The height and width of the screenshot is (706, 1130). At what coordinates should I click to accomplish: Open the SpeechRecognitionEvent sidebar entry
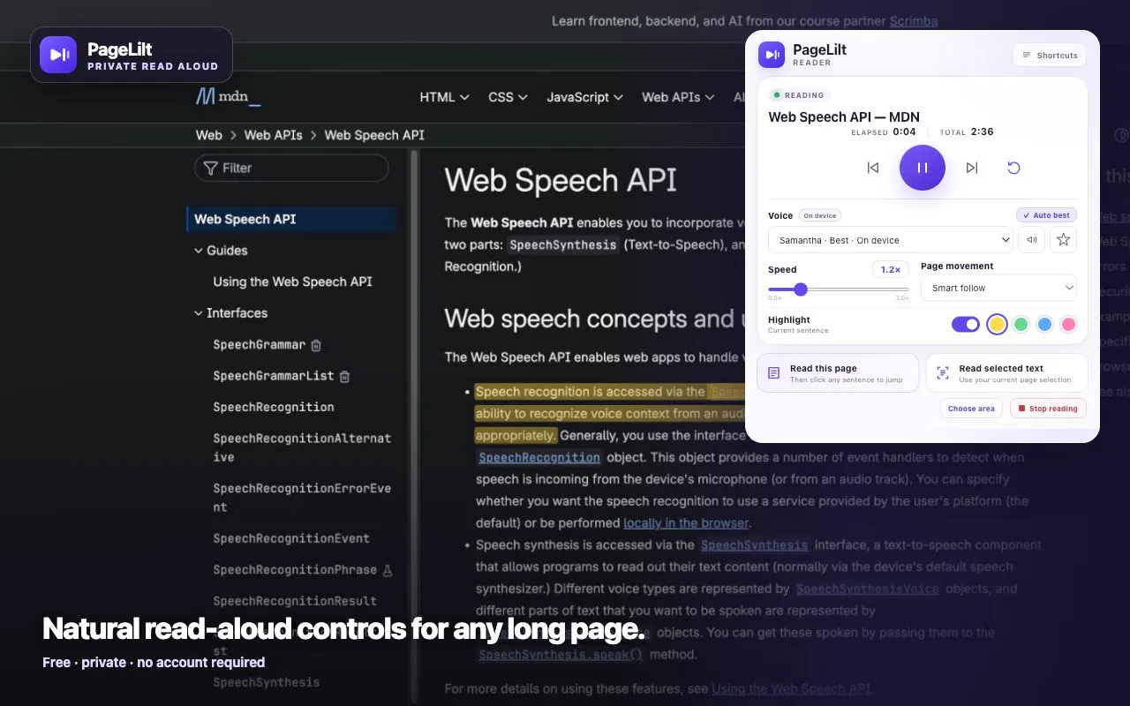[291, 538]
